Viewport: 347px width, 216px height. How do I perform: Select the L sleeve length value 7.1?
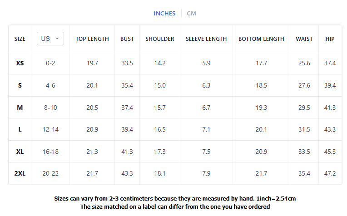click(x=206, y=129)
